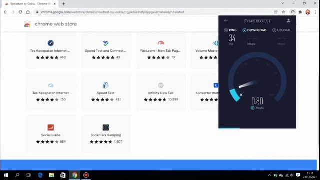Click the address bar URL

(112, 12)
